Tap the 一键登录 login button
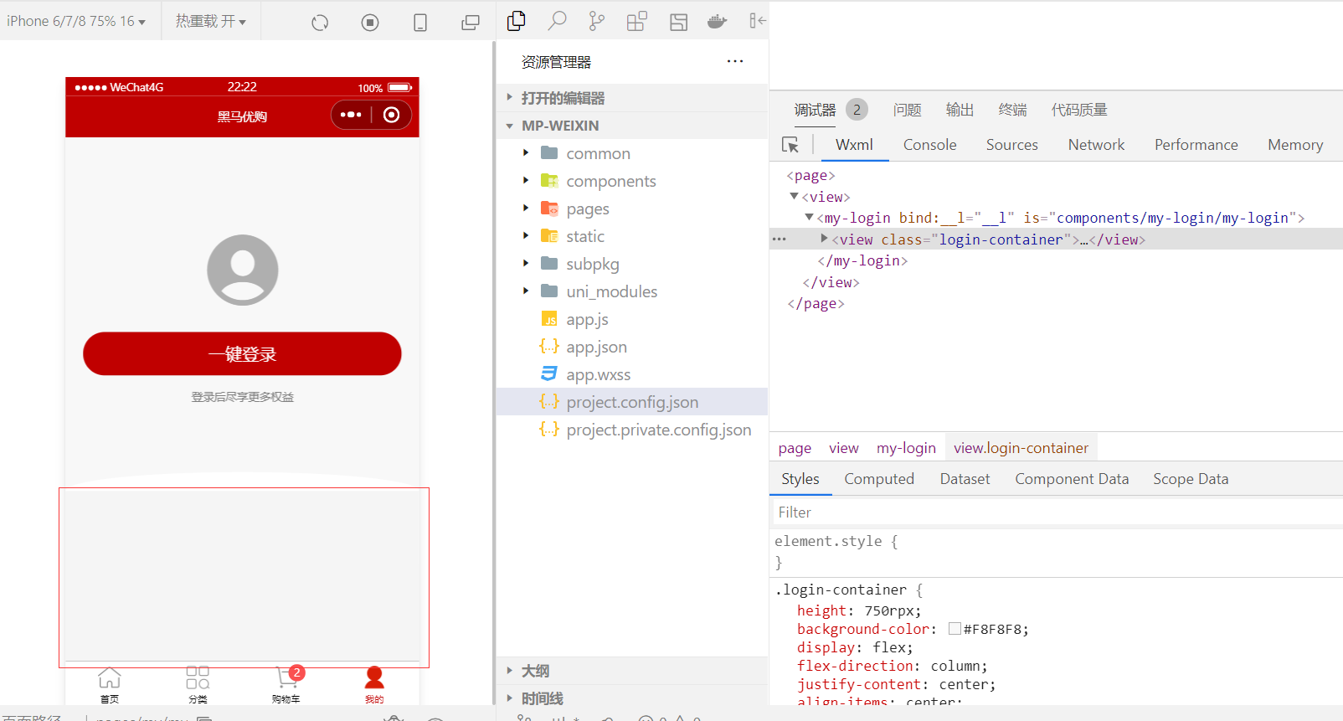The height and width of the screenshot is (721, 1343). [x=242, y=353]
